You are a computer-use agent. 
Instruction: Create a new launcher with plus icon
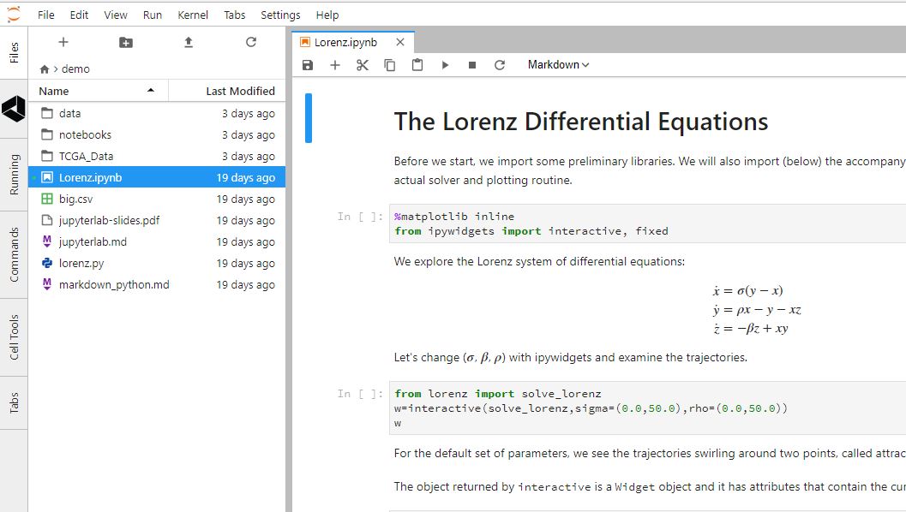(63, 41)
